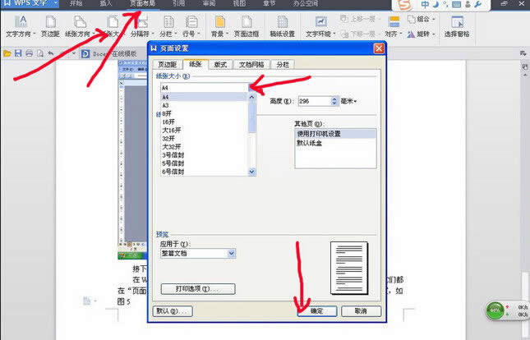
Task: Toggle the 中 Chinese input mode
Action: (x=425, y=4)
